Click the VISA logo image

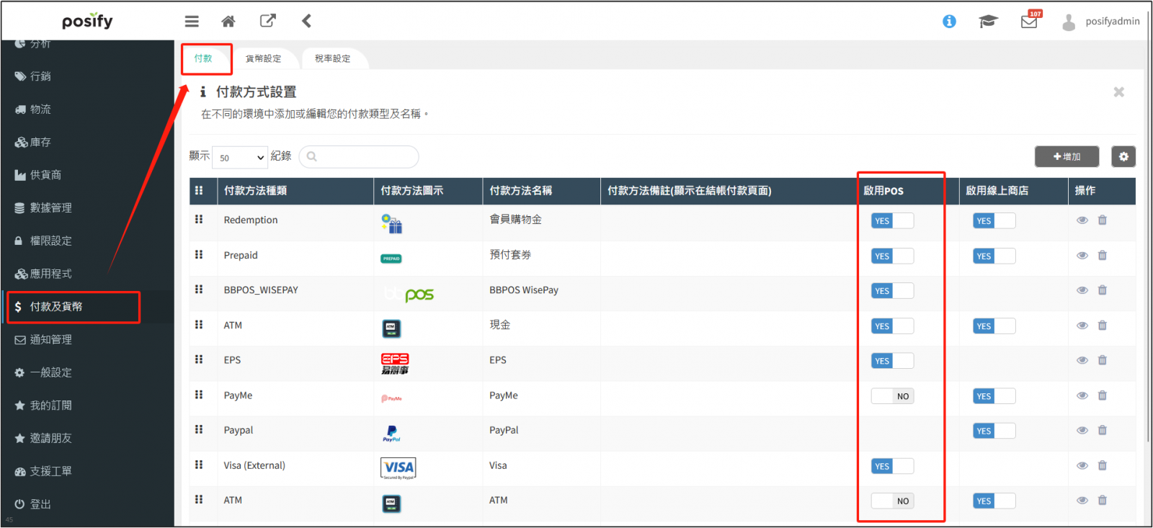coord(398,468)
